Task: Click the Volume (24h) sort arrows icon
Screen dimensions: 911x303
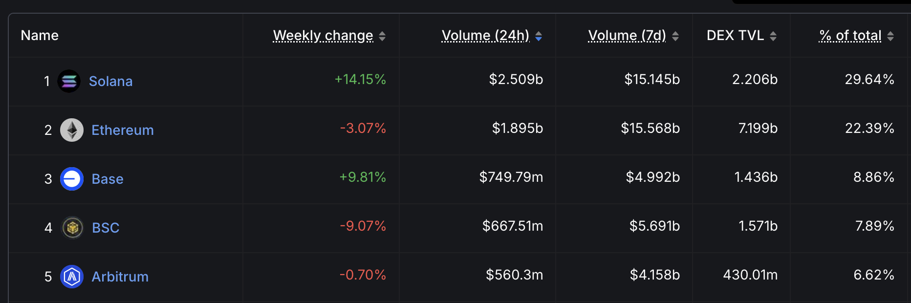Action: pyautogui.click(x=539, y=36)
